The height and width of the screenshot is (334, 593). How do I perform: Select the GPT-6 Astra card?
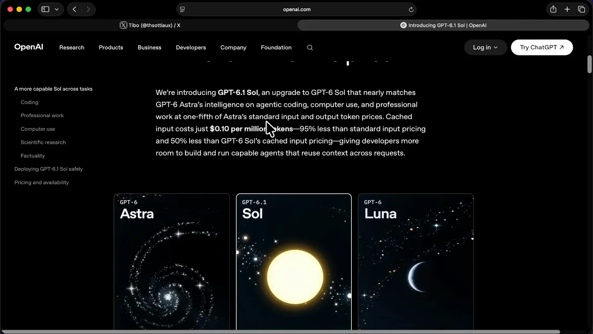172,262
